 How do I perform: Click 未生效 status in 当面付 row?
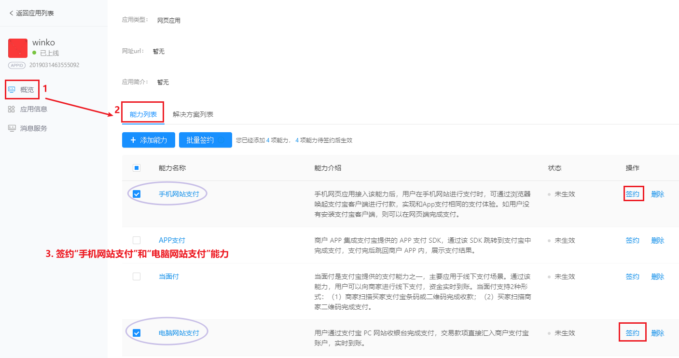coord(565,276)
